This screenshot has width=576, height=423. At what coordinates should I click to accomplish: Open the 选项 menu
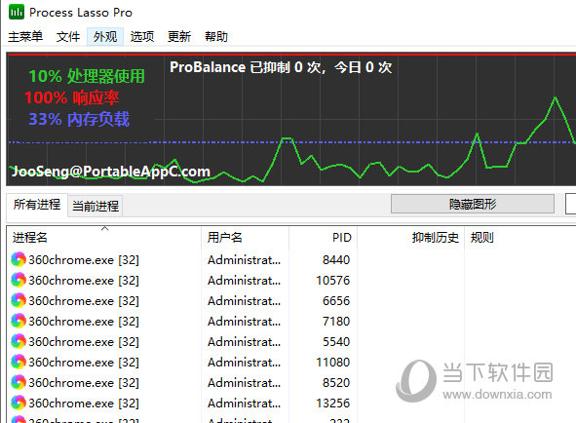click(x=141, y=36)
